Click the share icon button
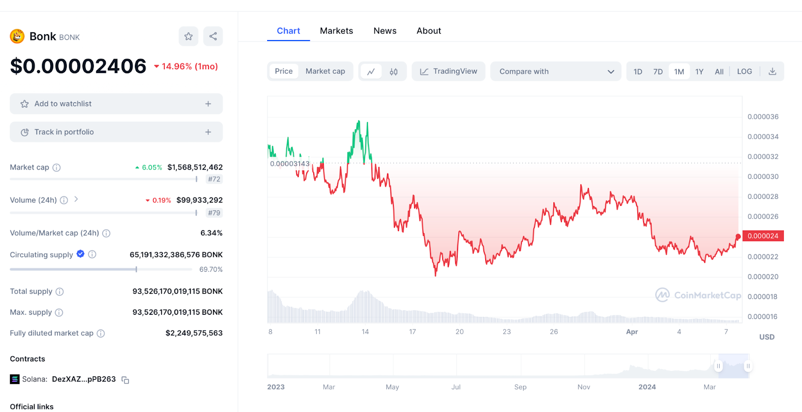802x412 pixels. 213,36
